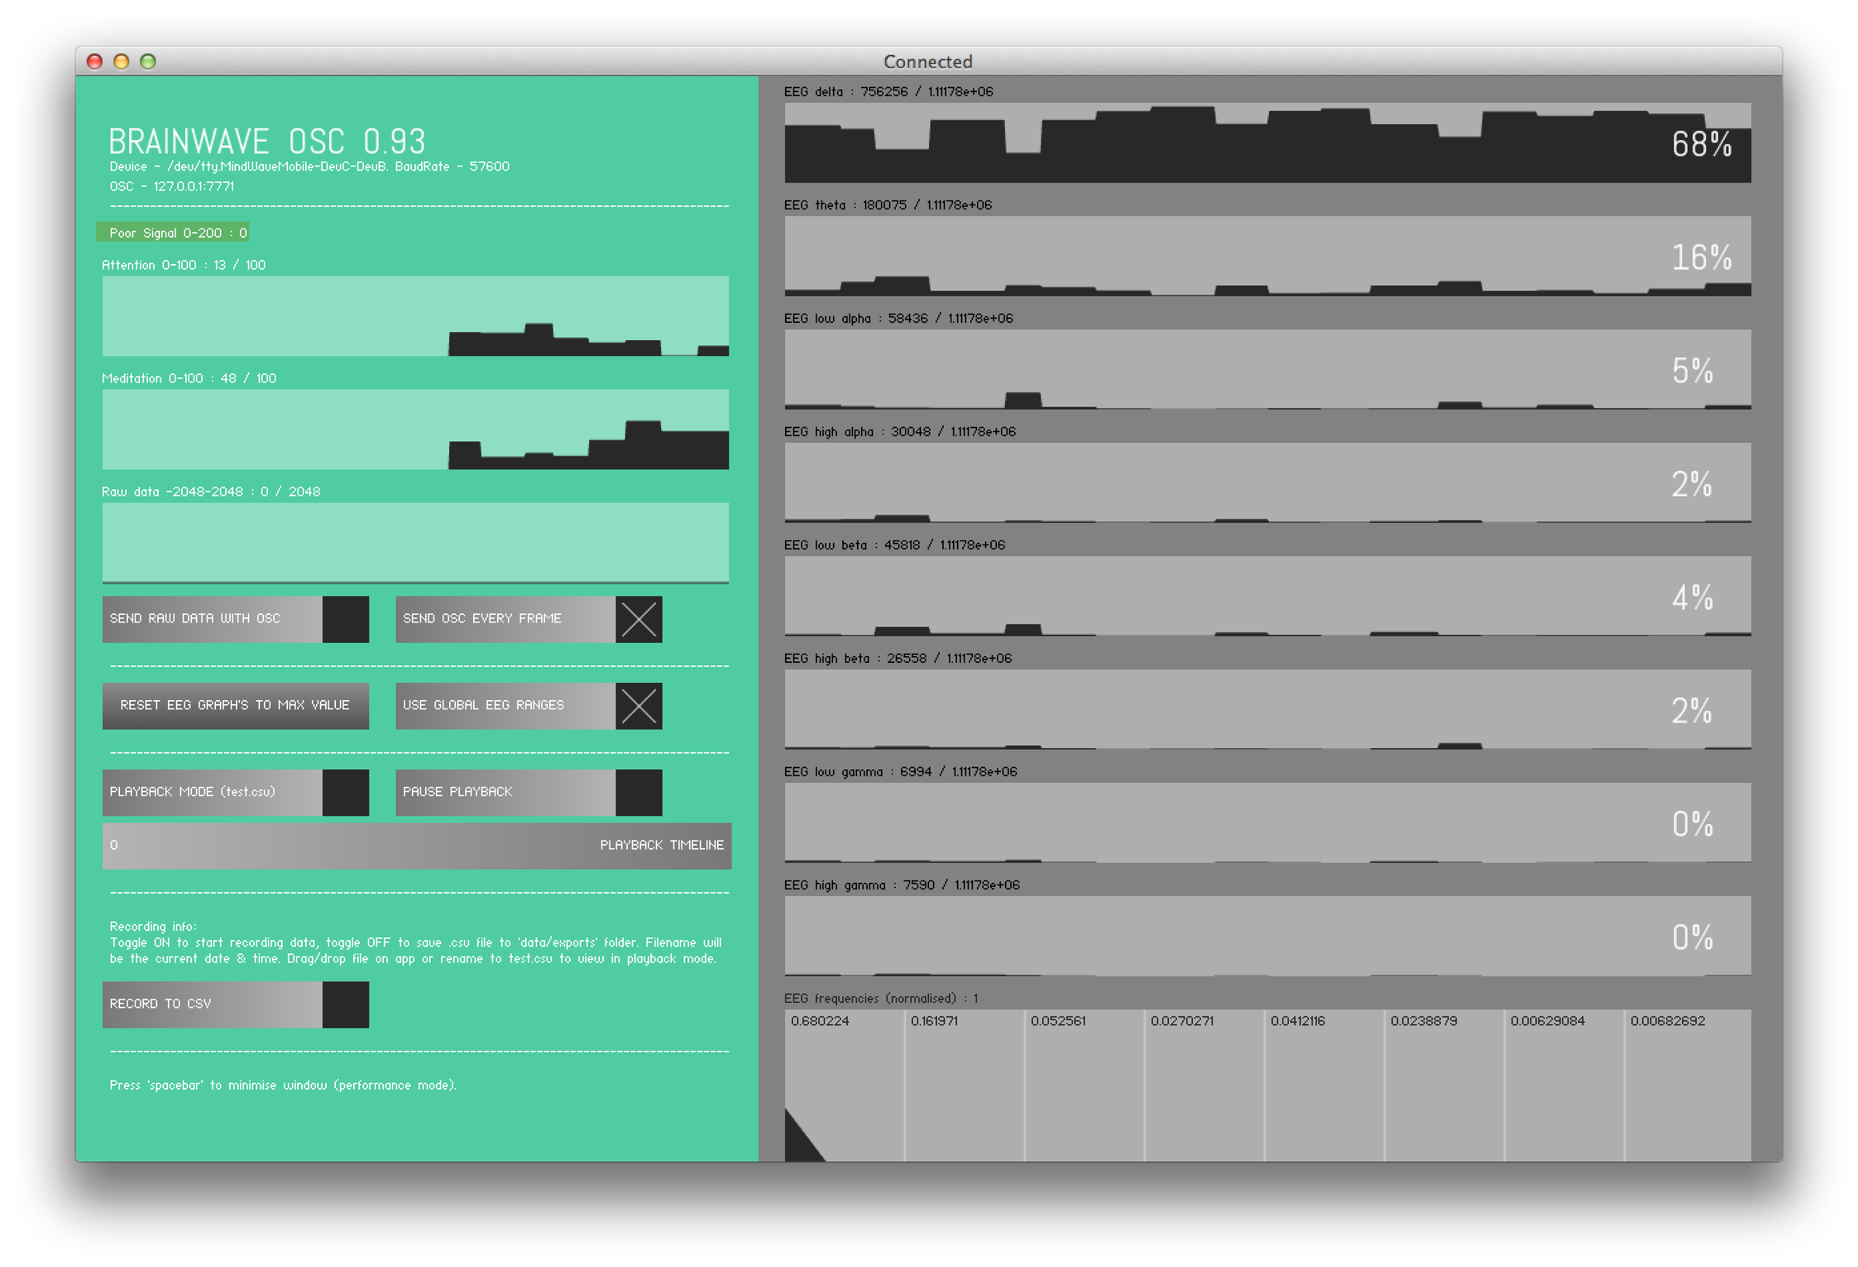This screenshot has width=1858, height=1267.
Task: Click the green zoom window button
Action: (148, 62)
